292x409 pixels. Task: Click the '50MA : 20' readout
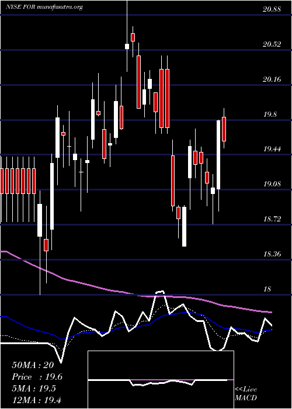tap(33, 365)
